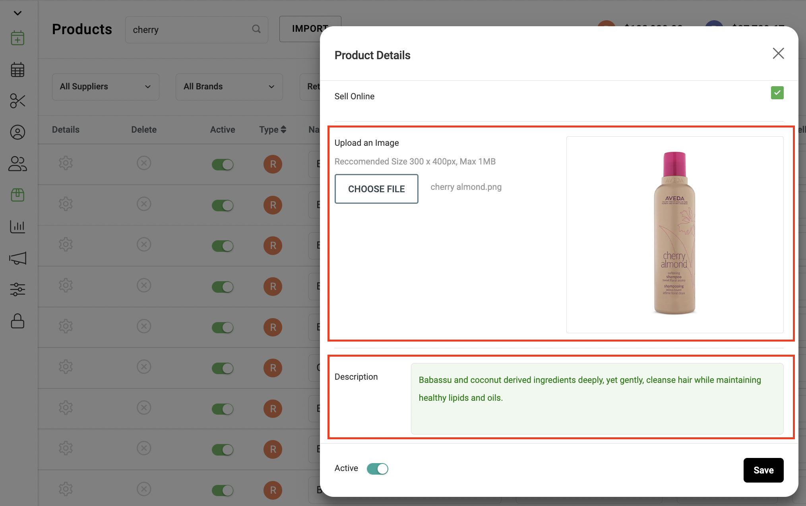Expand the All Brands dropdown

229,87
